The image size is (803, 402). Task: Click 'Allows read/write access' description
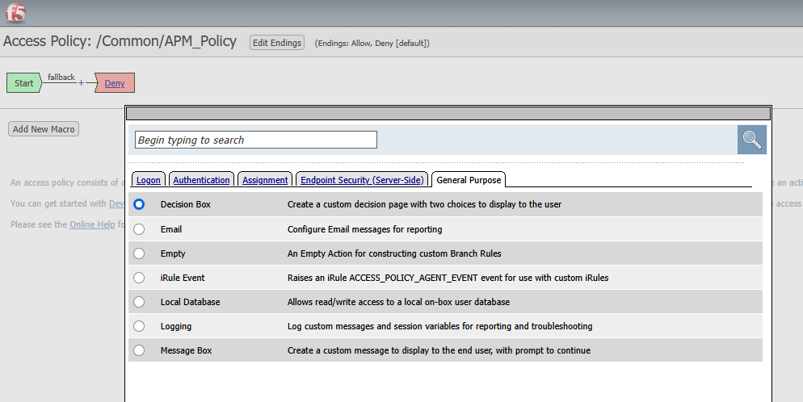pos(398,302)
